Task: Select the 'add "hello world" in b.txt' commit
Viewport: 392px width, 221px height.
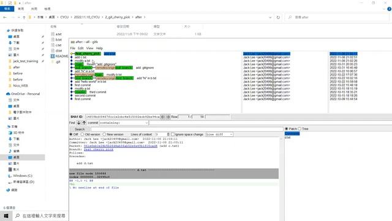Action: [91, 82]
